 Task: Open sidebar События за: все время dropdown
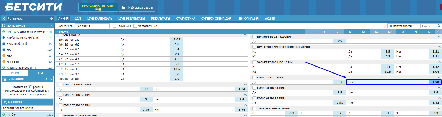coord(27,108)
